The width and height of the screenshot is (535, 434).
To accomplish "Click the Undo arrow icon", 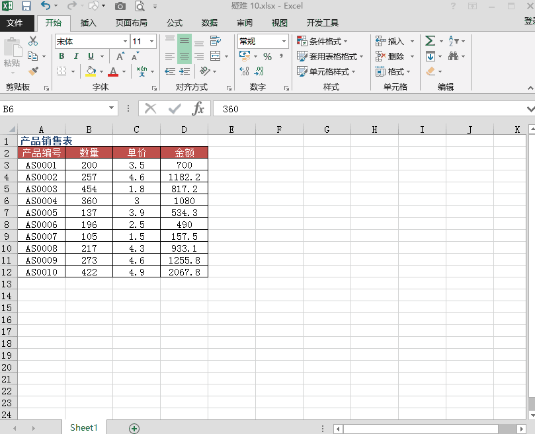I will (x=46, y=6).
